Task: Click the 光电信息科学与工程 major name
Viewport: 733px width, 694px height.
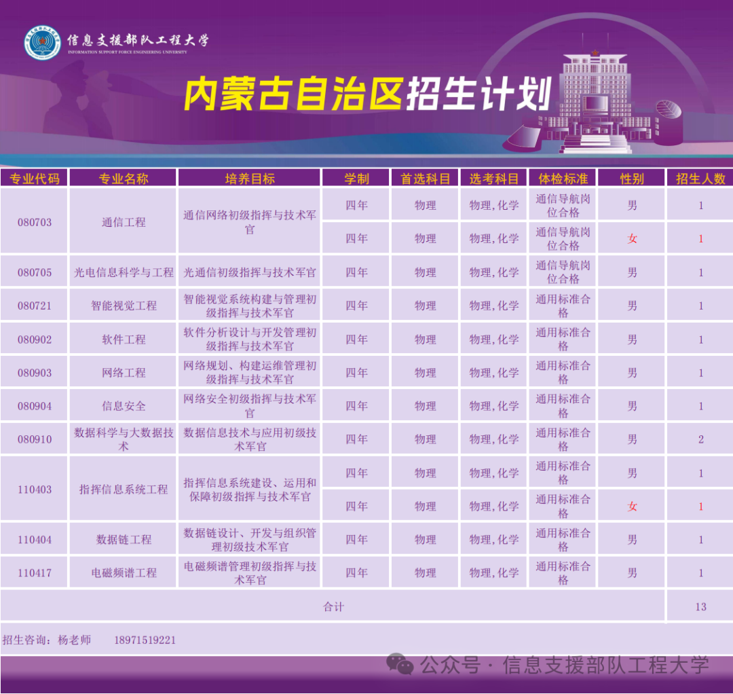Action: [124, 272]
